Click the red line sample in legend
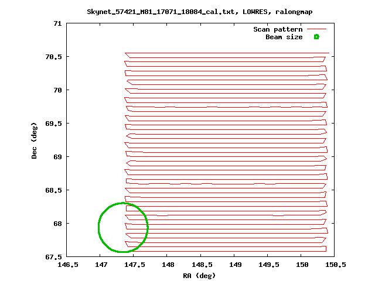375x281 pixels. [x=316, y=29]
